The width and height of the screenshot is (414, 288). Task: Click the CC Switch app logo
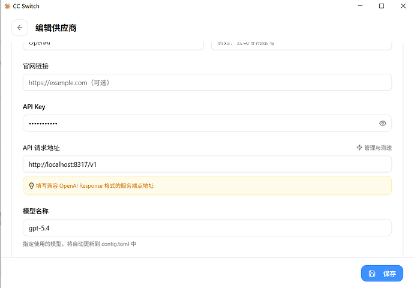7,6
